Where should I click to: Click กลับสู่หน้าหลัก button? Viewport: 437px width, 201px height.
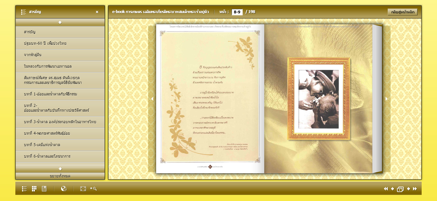(402, 12)
